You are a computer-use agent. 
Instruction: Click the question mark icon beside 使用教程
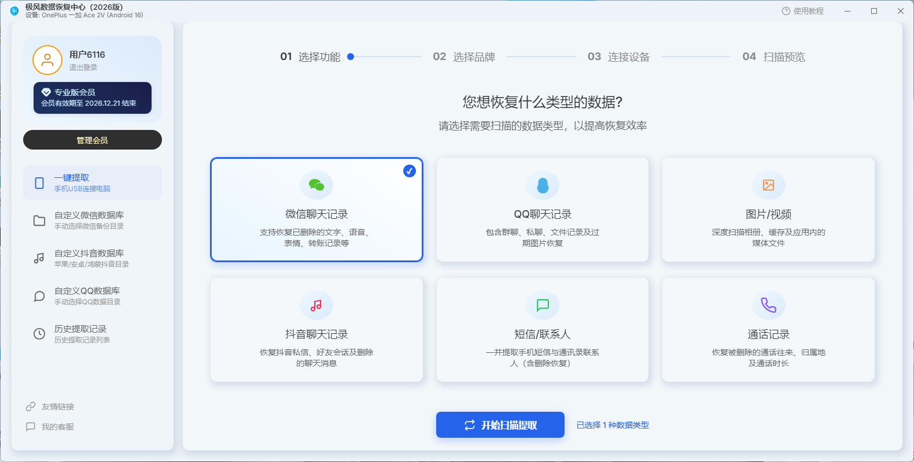point(786,11)
